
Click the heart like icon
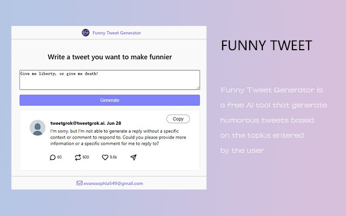[x=105, y=157]
